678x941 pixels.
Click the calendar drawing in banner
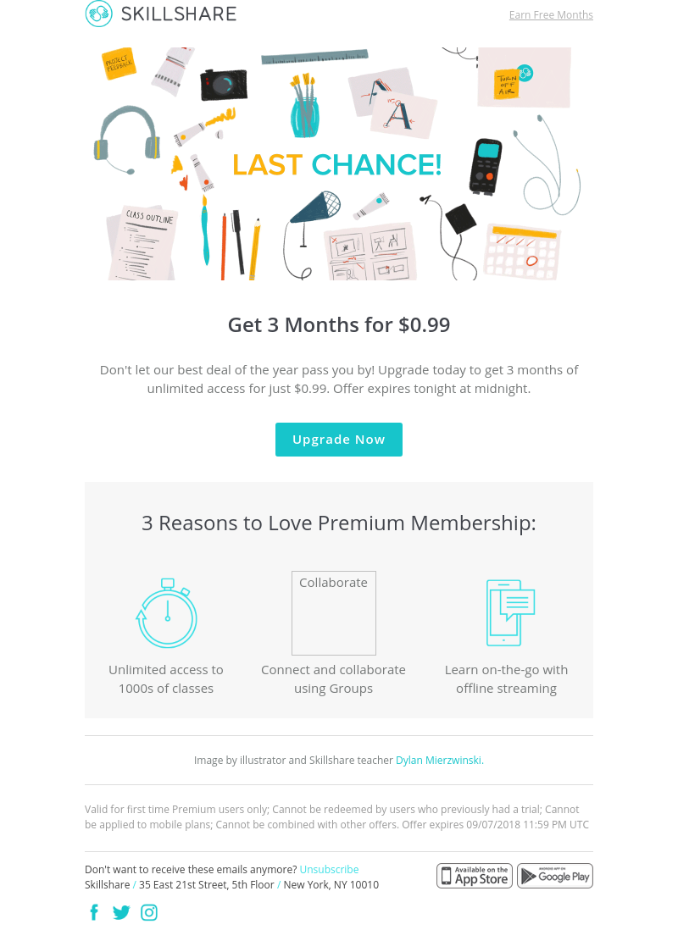(x=521, y=252)
